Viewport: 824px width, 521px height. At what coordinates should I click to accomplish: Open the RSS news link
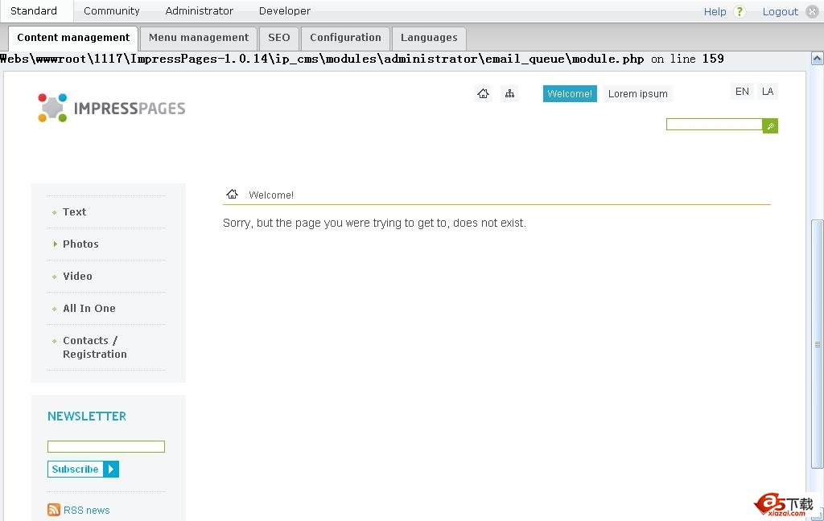tap(87, 510)
